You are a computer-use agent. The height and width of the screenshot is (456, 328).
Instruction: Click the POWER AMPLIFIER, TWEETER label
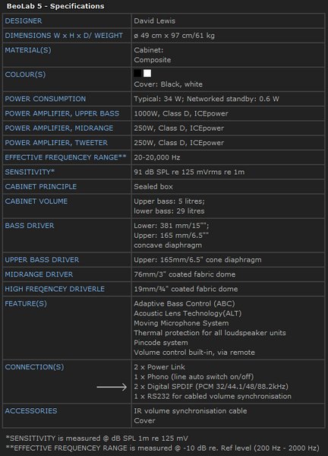point(56,143)
